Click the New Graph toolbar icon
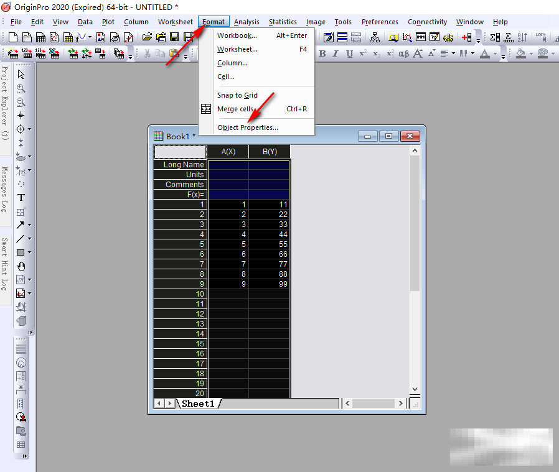This screenshot has height=472, width=559. coord(54,37)
